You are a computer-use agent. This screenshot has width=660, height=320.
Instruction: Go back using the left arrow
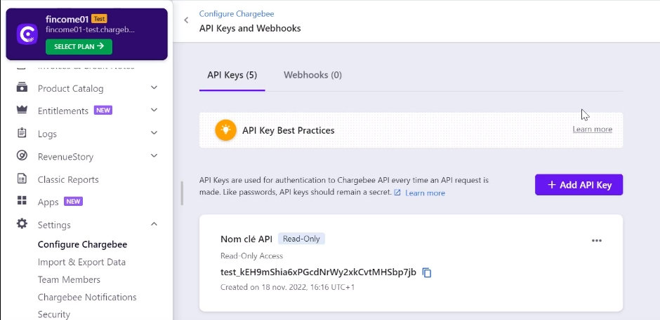pyautogui.click(x=186, y=20)
